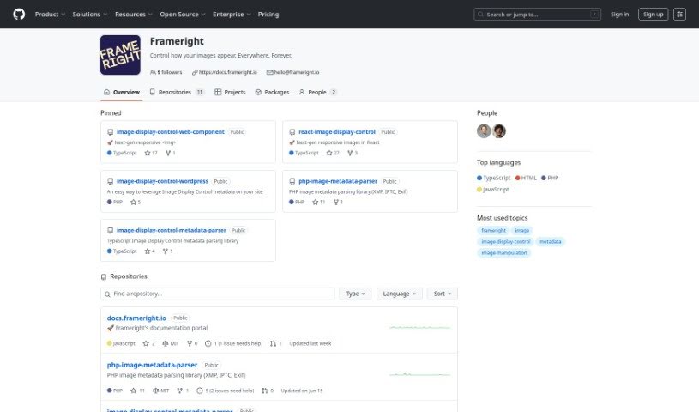This screenshot has height=412, width=699.
Task: Open the Language filter dropdown
Action: click(x=399, y=294)
